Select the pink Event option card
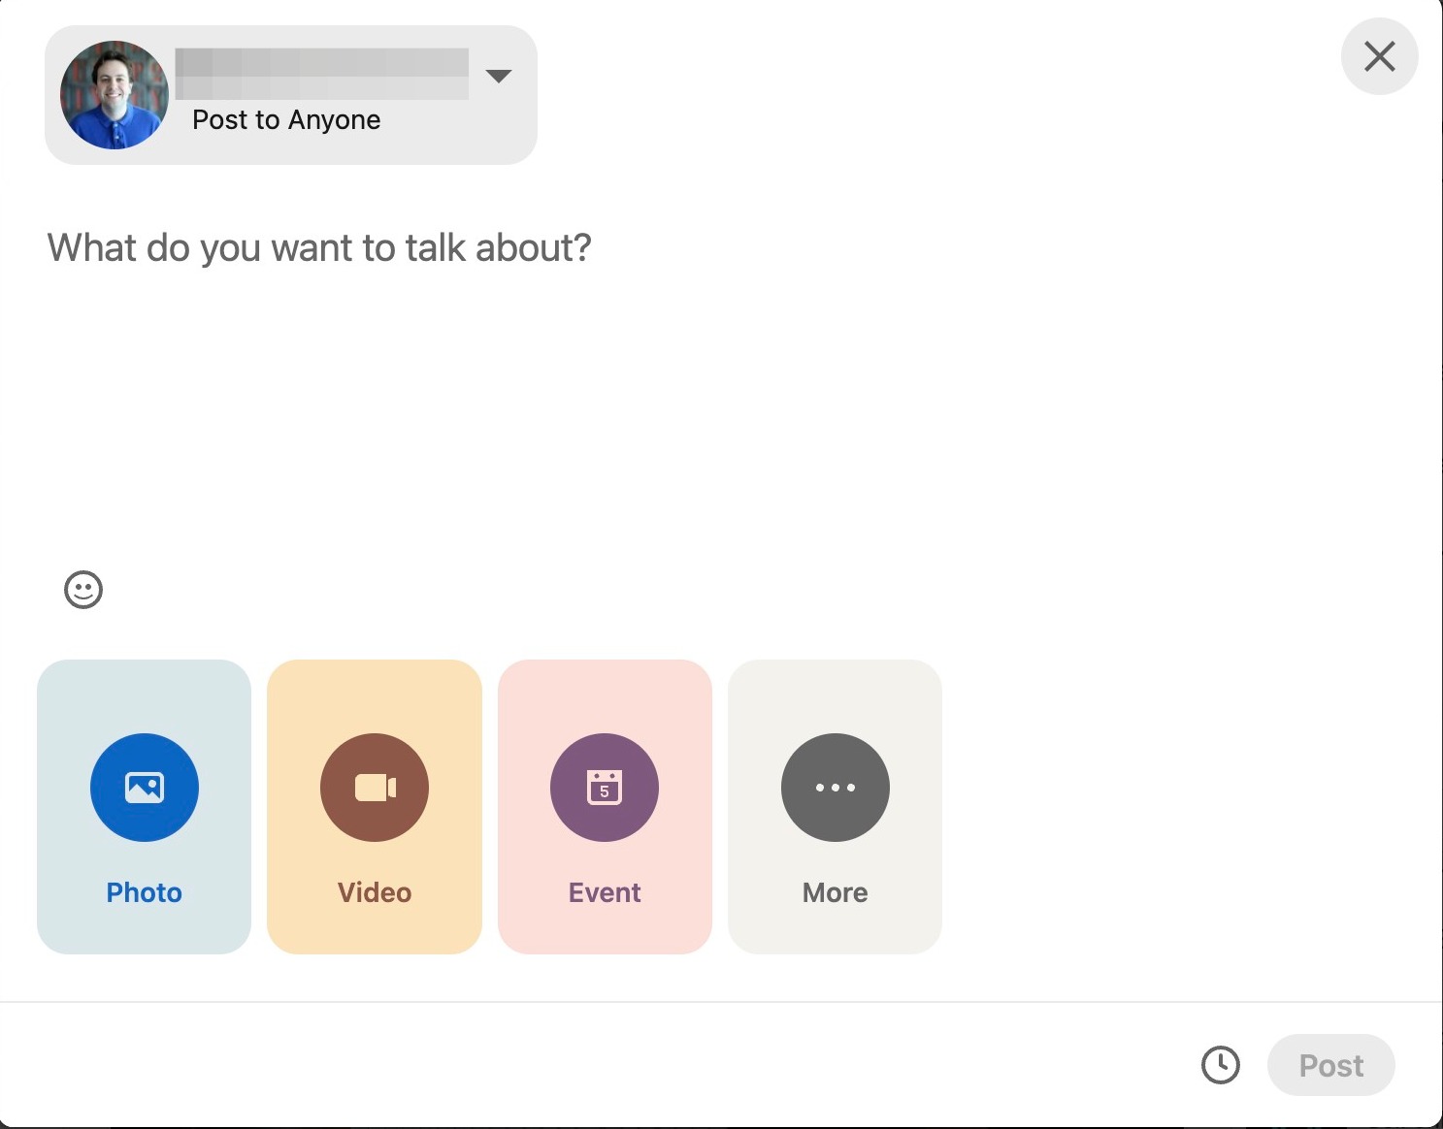This screenshot has width=1443, height=1129. point(605,698)
